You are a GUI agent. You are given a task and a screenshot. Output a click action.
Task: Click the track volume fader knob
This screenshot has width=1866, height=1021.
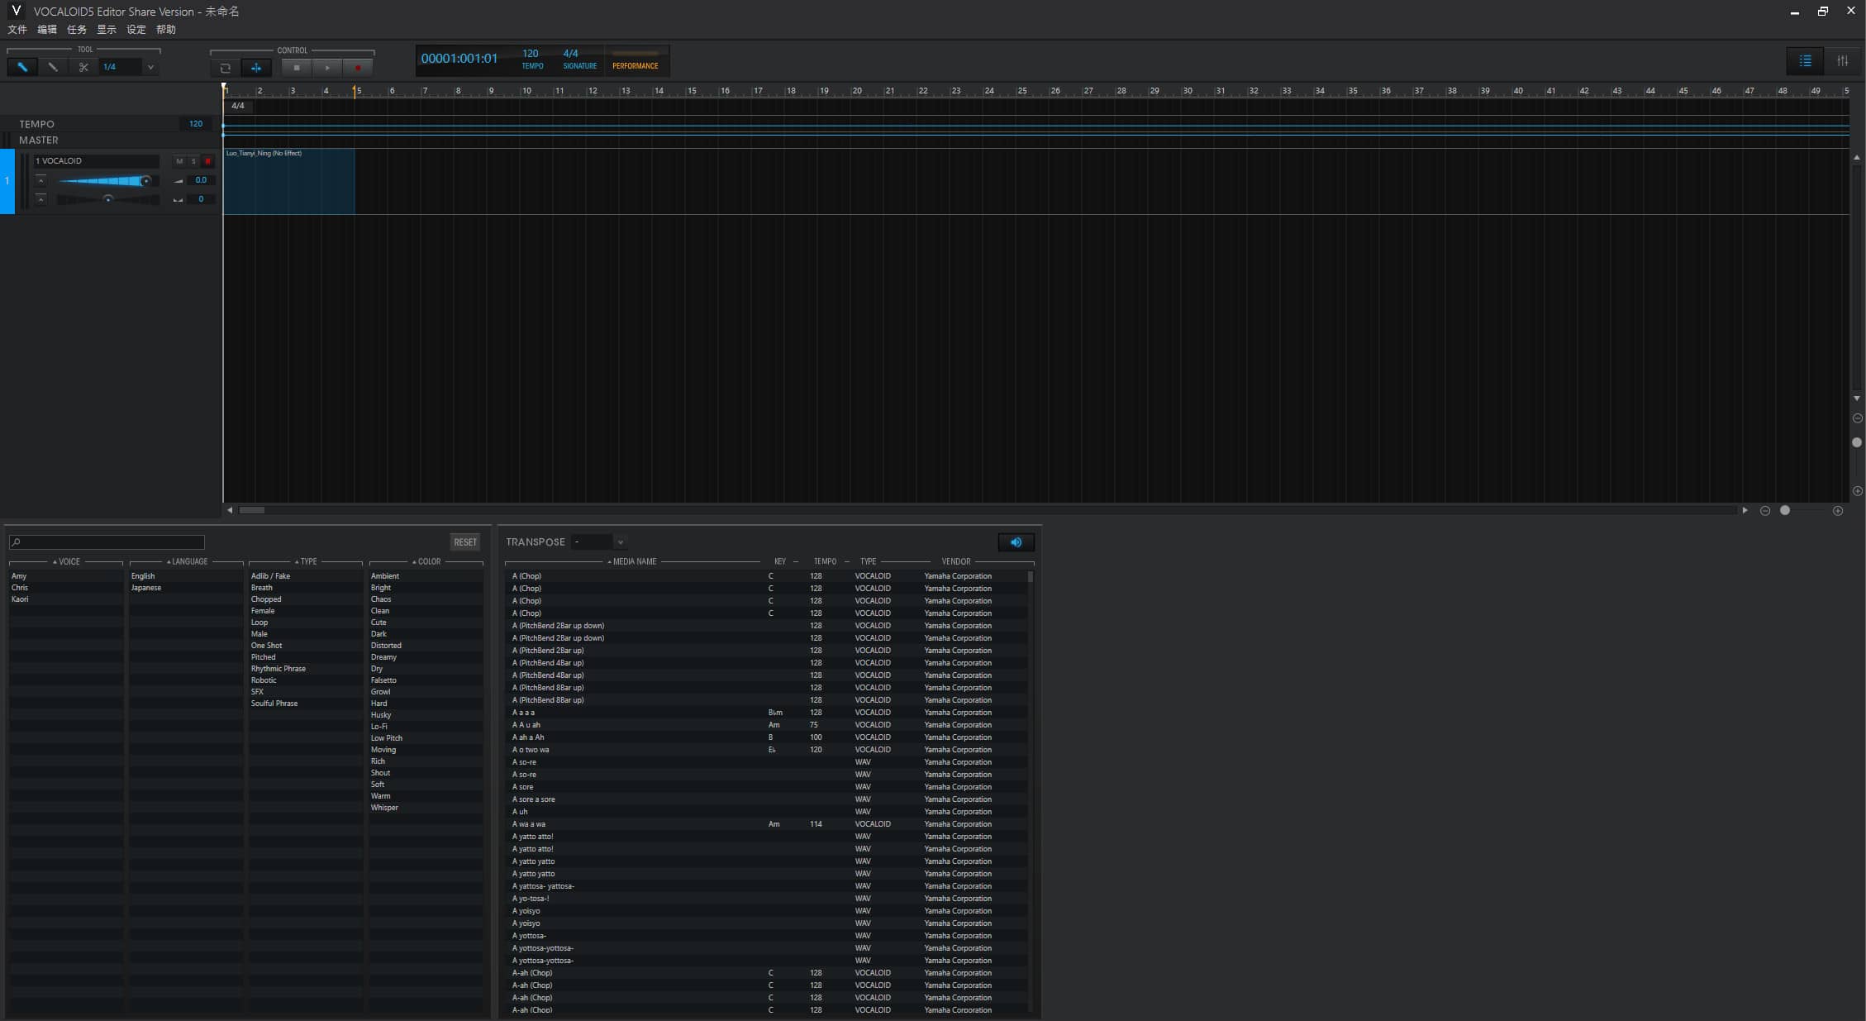[x=145, y=181]
